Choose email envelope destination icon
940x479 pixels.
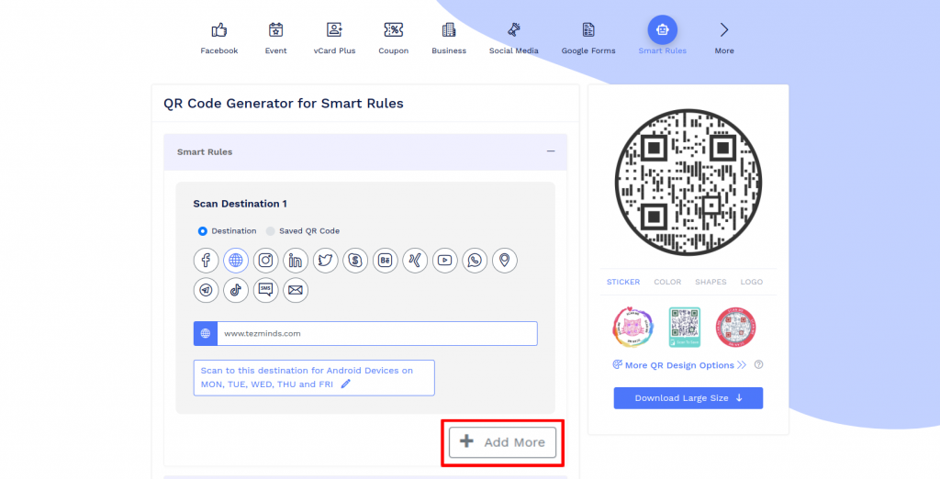[296, 290]
